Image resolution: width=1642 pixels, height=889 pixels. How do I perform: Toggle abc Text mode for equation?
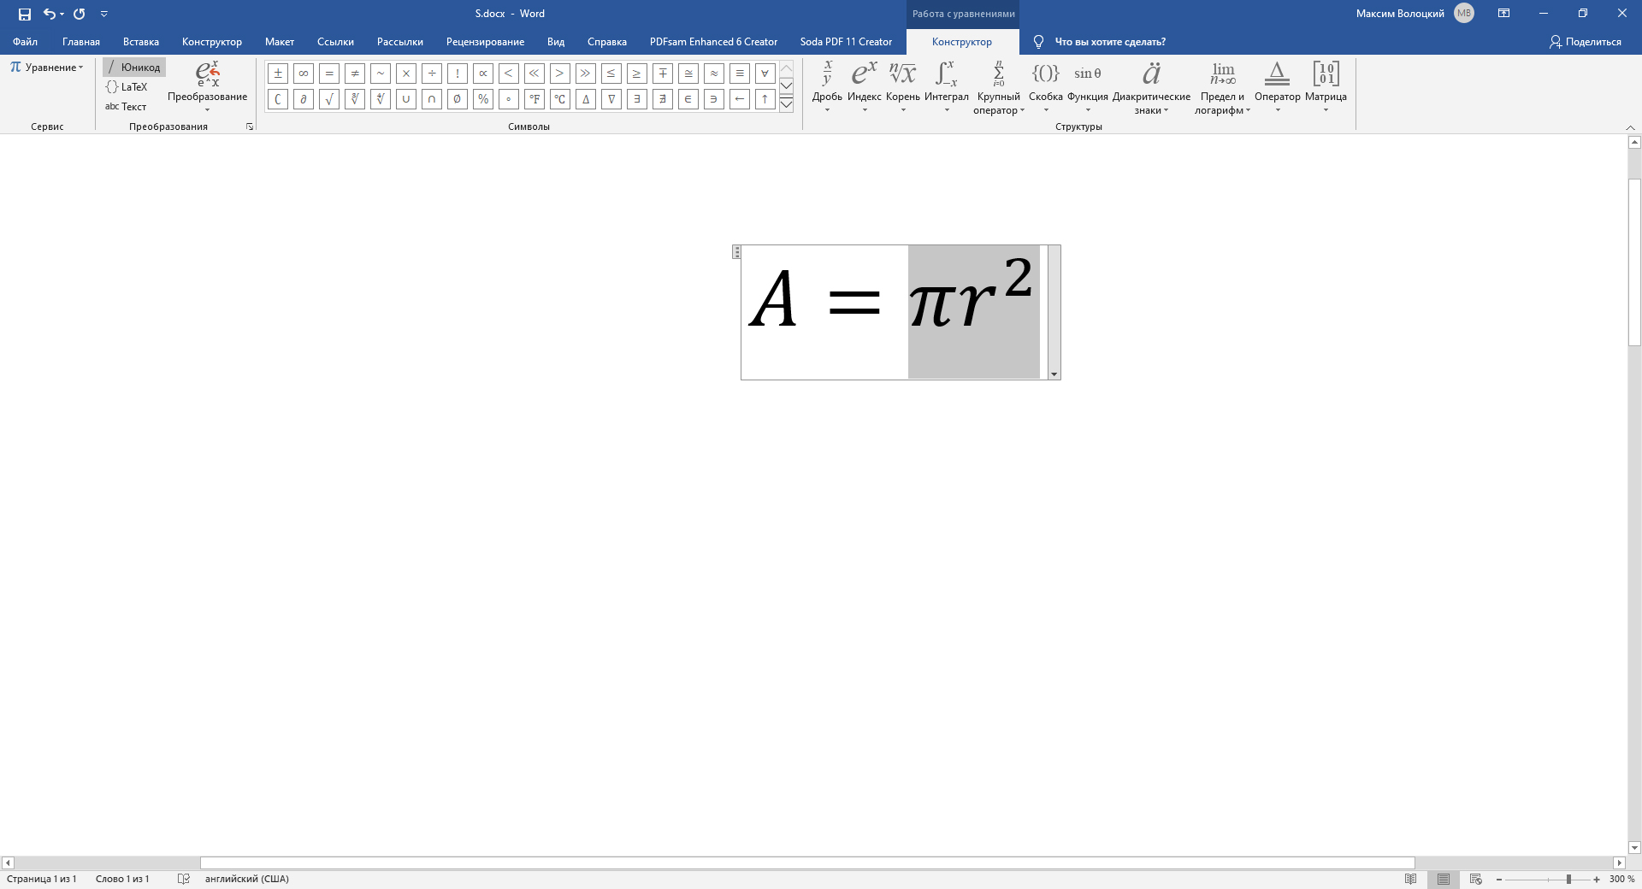pos(126,107)
